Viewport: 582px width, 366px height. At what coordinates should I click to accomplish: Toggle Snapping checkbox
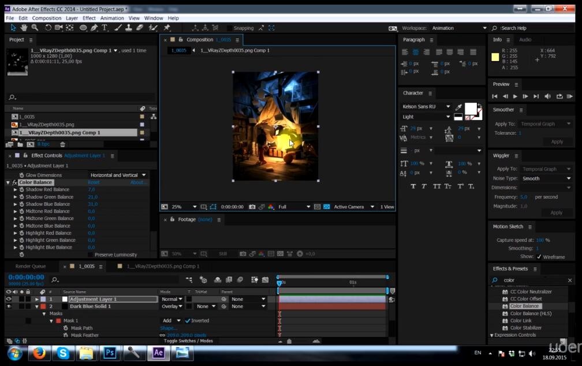tap(230, 28)
